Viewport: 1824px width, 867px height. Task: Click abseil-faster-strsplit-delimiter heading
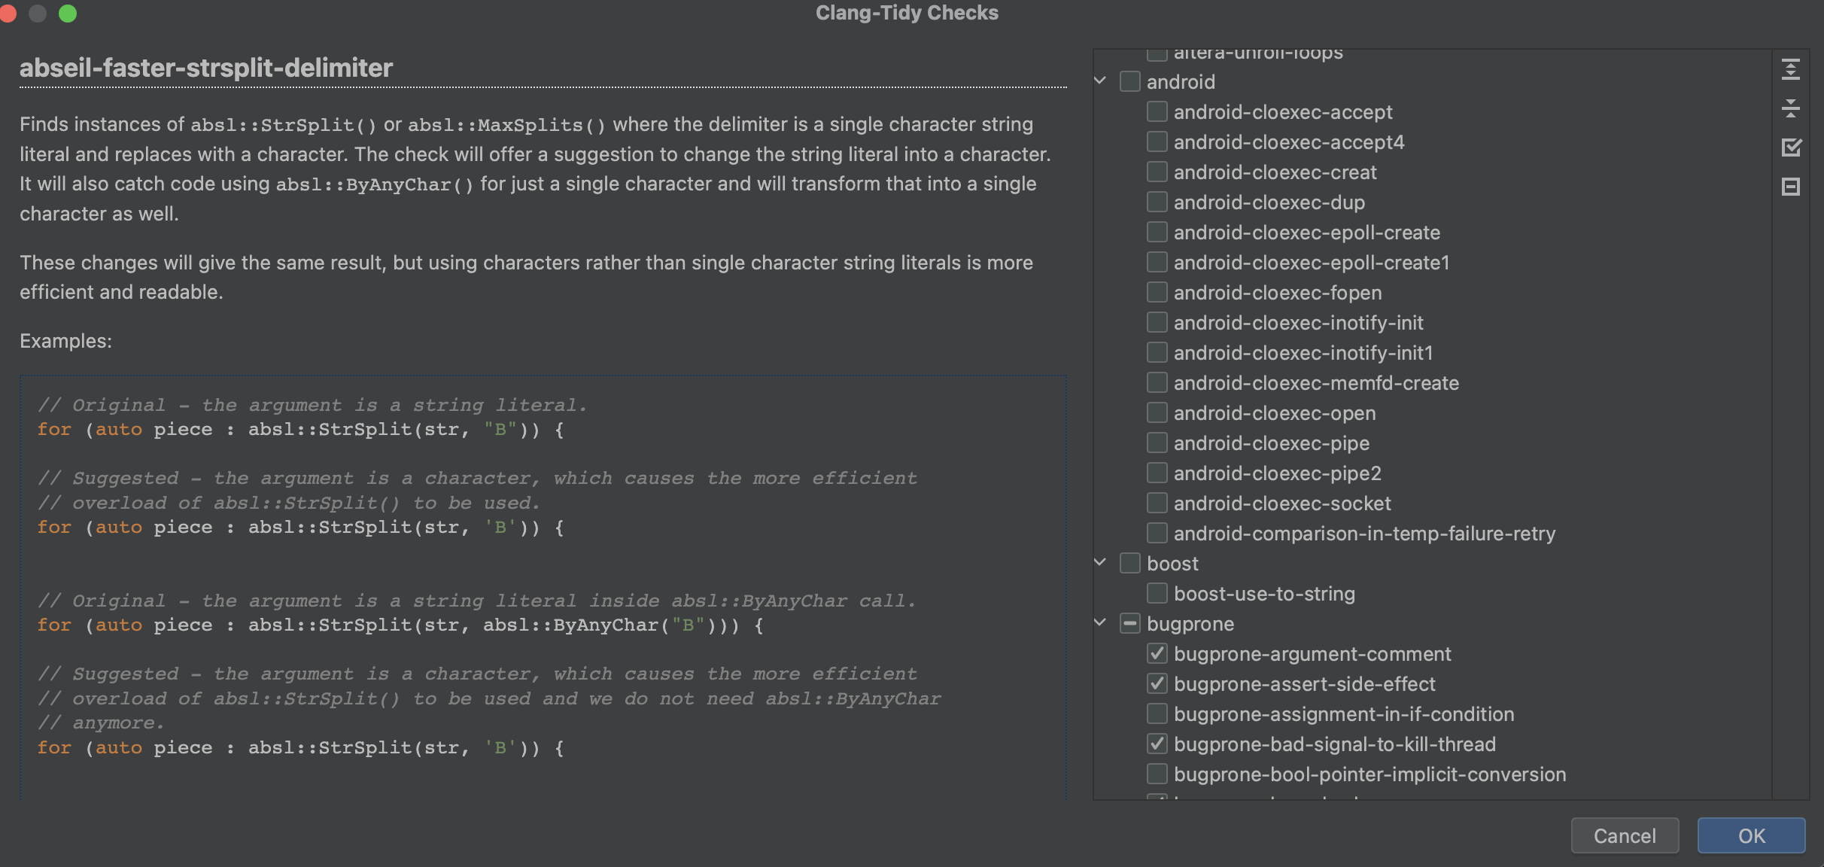point(206,68)
